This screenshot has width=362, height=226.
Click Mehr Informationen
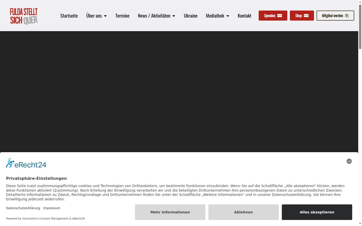click(x=170, y=212)
